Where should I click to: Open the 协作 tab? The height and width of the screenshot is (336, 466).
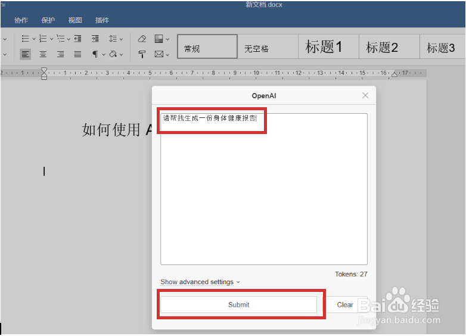(21, 20)
